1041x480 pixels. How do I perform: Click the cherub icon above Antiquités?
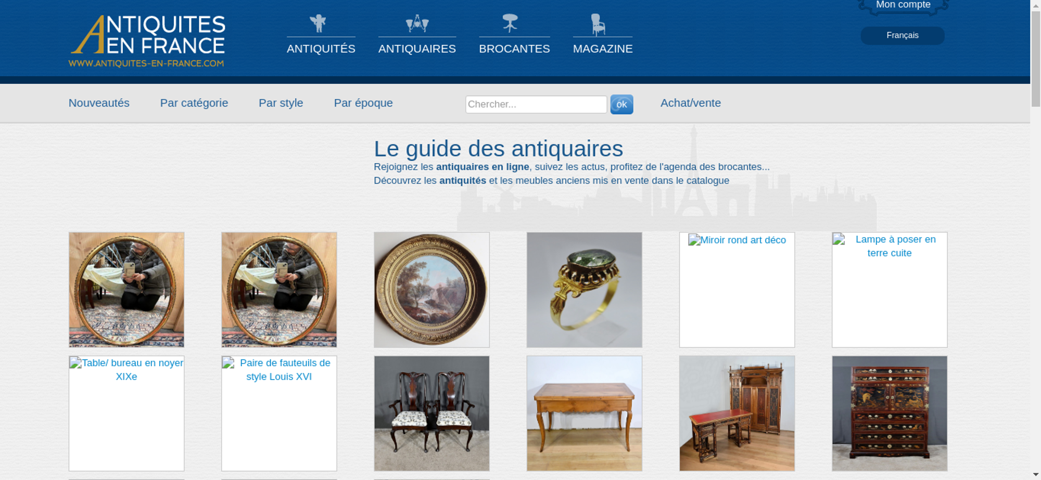click(x=318, y=23)
